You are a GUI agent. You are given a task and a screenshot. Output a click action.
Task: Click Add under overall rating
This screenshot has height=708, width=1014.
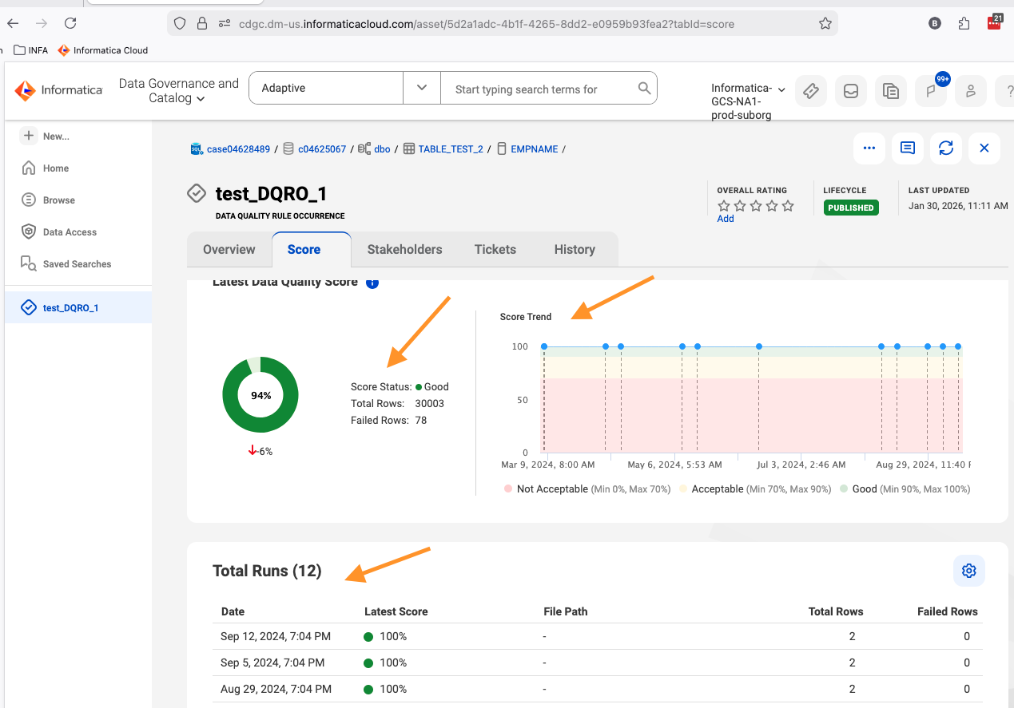[726, 219]
